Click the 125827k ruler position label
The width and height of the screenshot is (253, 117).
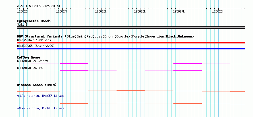[x=179, y=12]
